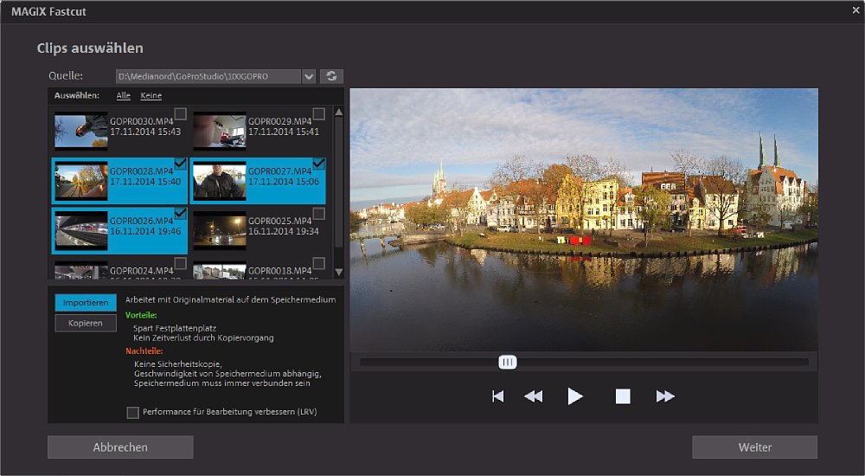Enable Performance für Bearbeitung verbessern (LRV)
The image size is (865, 476).
[133, 413]
